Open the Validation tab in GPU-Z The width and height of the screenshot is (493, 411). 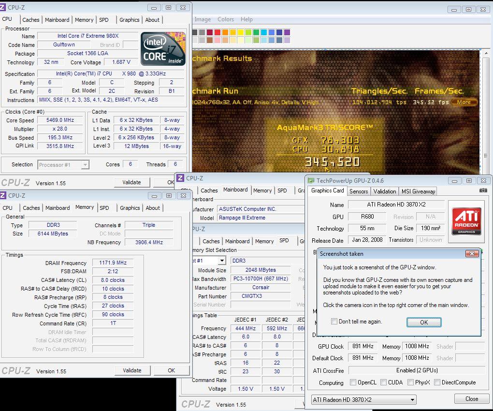click(x=385, y=191)
